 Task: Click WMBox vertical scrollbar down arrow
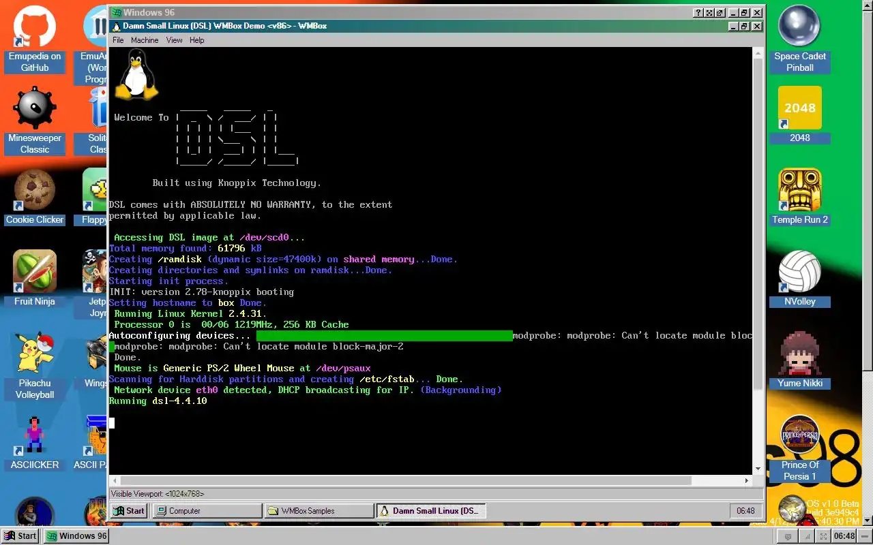[758, 469]
